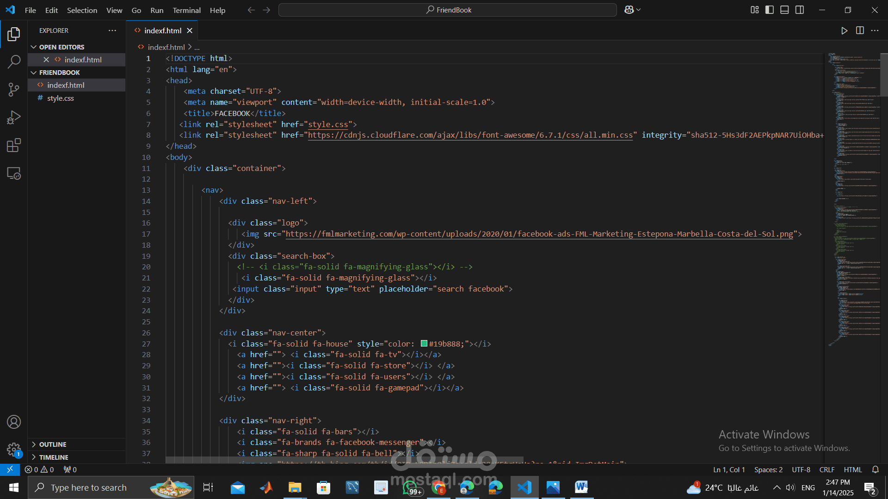This screenshot has width=888, height=499.
Task: Open the Source Control view
Action: click(x=14, y=90)
